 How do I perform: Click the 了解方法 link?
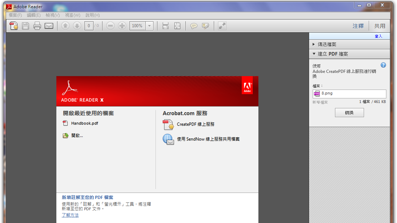[x=70, y=215]
